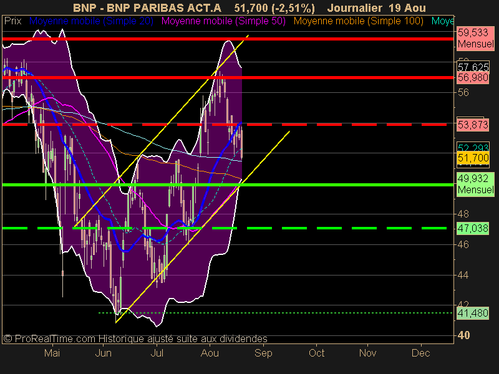Click the 'Jul' month axis label

pos(157,353)
